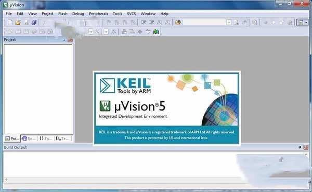312x192 pixels.
Task: Disable all breakpoints icon
Action: click(x=281, y=22)
